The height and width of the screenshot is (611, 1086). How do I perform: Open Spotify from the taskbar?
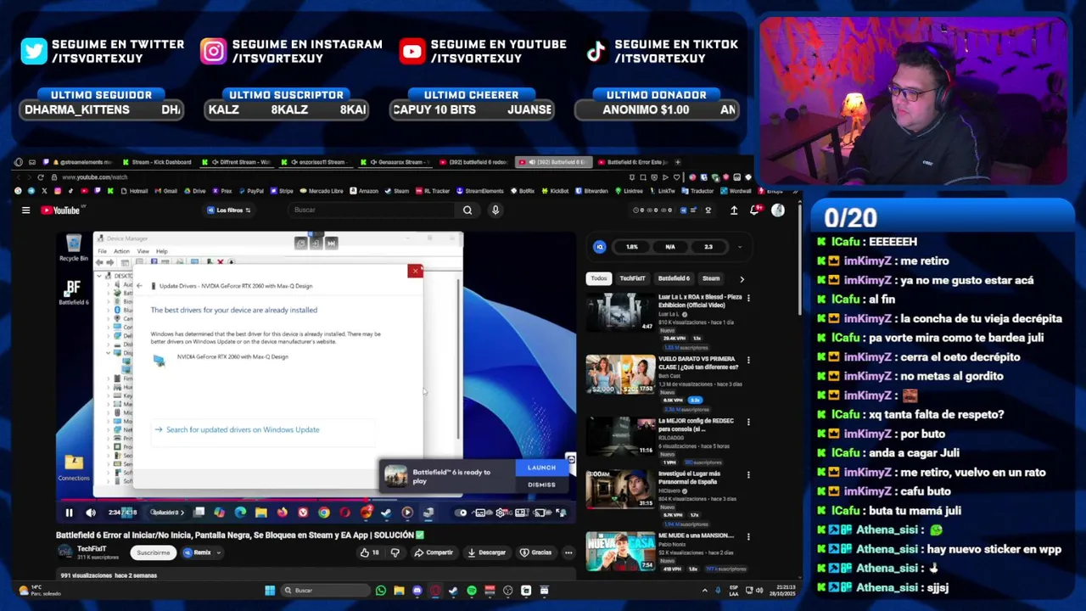(x=472, y=591)
